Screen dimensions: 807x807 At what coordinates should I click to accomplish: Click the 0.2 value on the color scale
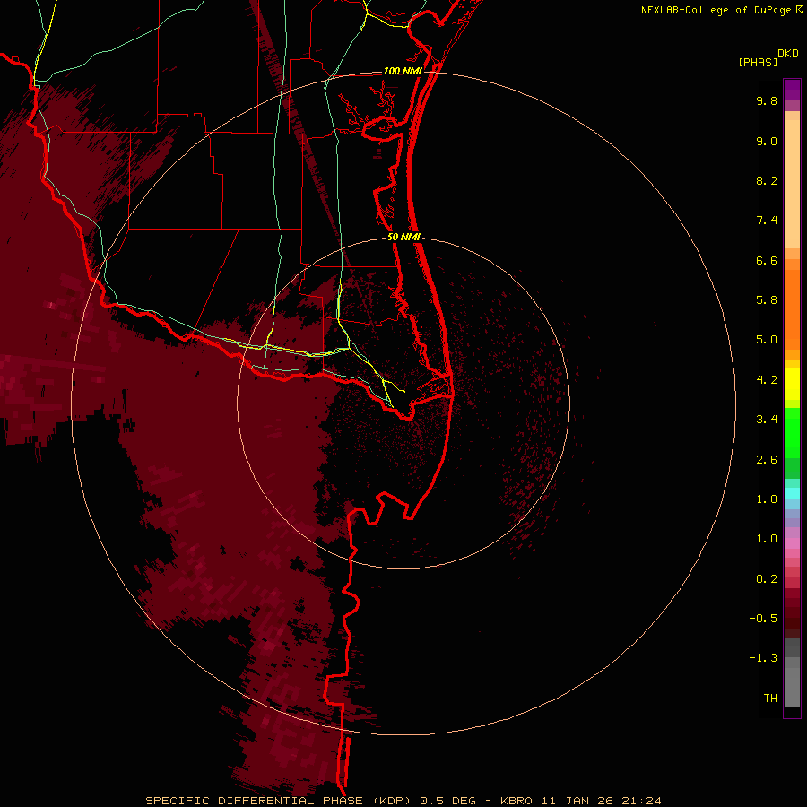tap(767, 579)
